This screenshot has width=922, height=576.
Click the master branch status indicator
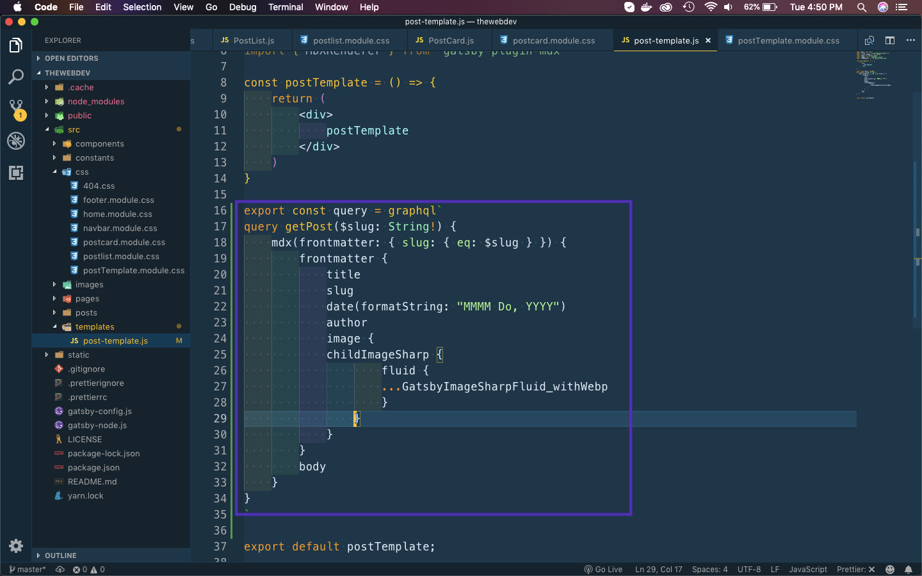point(28,570)
